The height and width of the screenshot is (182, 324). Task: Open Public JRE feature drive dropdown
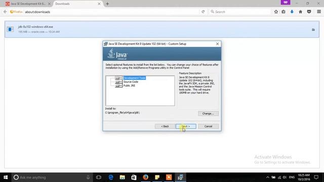tap(118, 85)
